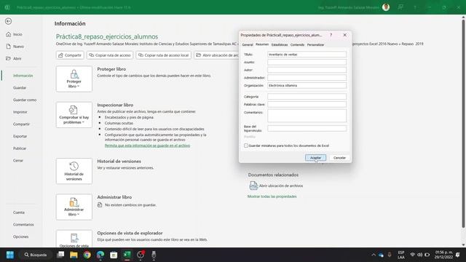The width and height of the screenshot is (466, 262).
Task: Choose Cerrar in the sidebar
Action: pos(17,160)
